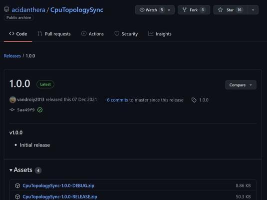Screen dimensions: 267x200
Task: Collapse the Assets section triangle
Action: pyautogui.click(x=11, y=170)
